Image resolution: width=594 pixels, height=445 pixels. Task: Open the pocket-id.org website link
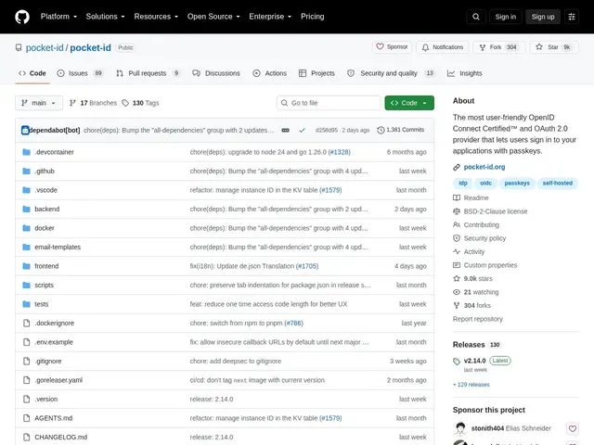[484, 167]
